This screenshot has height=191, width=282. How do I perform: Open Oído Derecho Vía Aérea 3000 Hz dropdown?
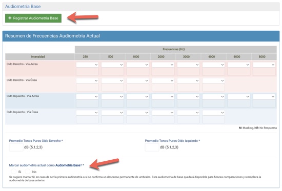(x=188, y=65)
